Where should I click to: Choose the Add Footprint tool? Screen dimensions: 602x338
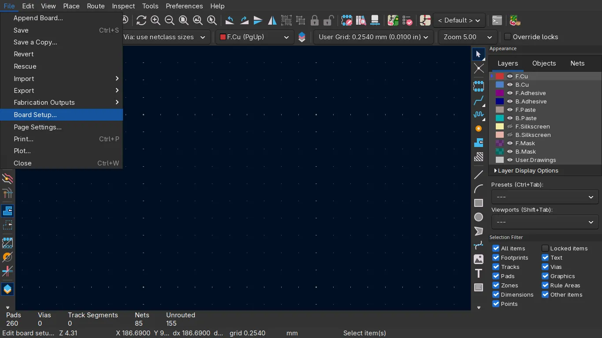click(479, 86)
